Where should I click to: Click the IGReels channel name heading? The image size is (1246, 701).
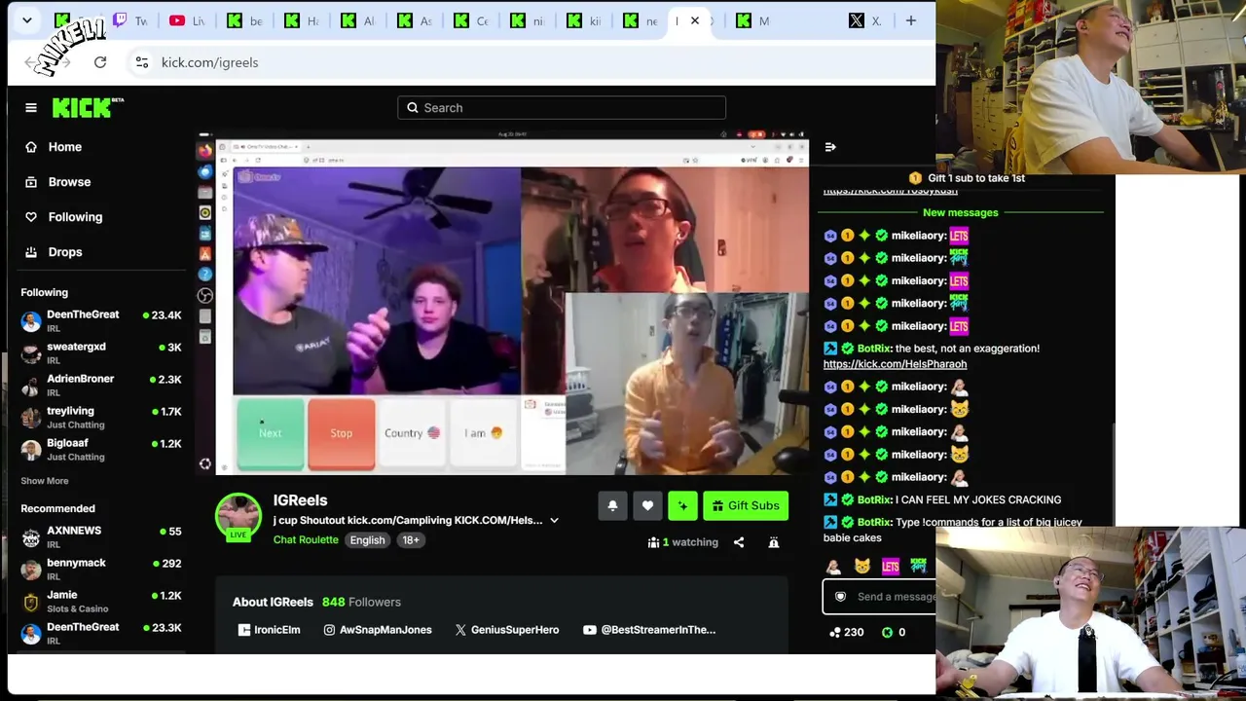[x=300, y=500]
